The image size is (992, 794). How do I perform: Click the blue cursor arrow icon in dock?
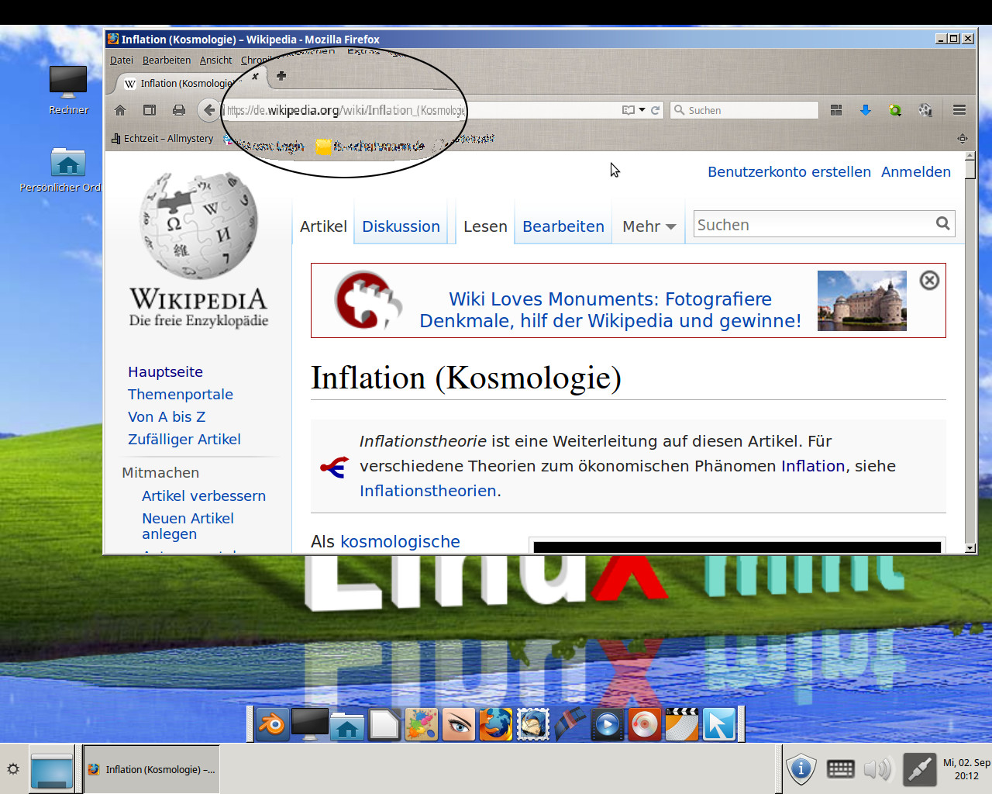coord(719,725)
